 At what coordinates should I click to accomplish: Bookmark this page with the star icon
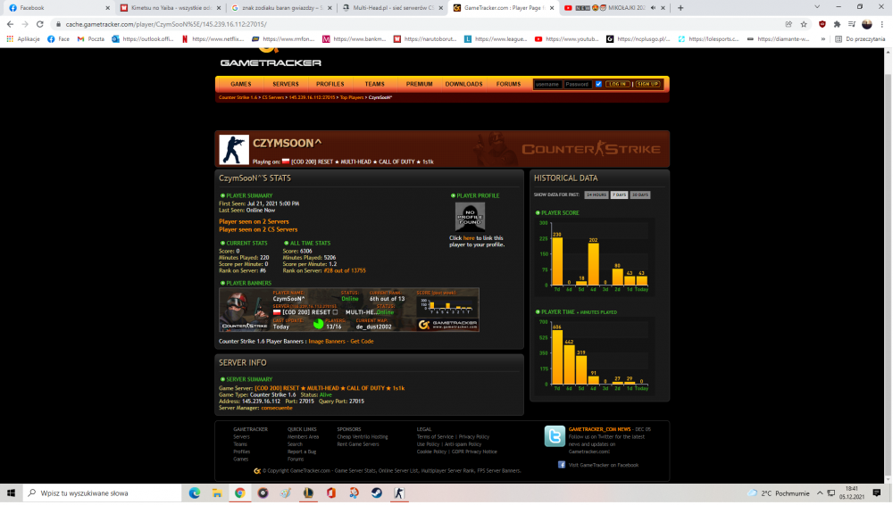pos(803,24)
